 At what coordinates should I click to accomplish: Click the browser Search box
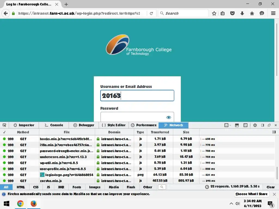(183, 13)
